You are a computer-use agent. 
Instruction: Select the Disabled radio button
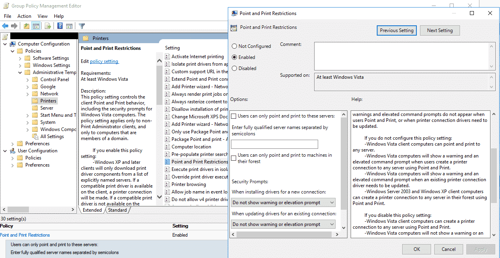pyautogui.click(x=235, y=68)
